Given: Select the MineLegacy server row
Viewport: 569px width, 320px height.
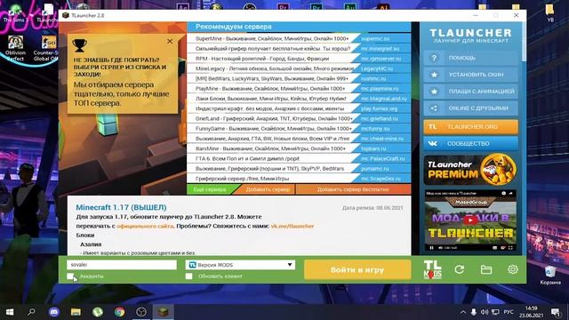Looking at the screenshot, I should [x=299, y=68].
